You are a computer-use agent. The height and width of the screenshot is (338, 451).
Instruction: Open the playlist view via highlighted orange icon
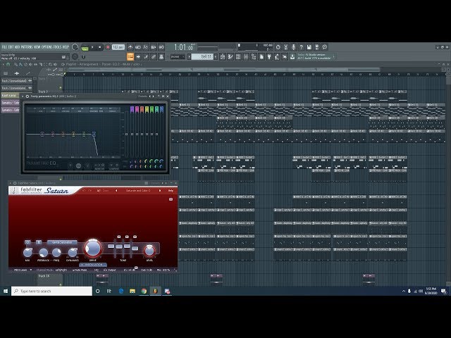coord(130,56)
